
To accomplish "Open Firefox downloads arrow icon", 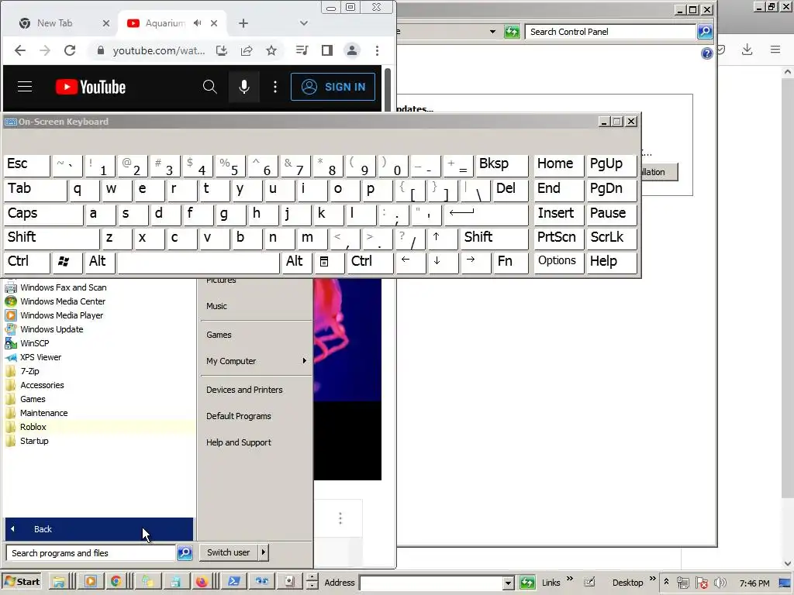I will coord(747,49).
